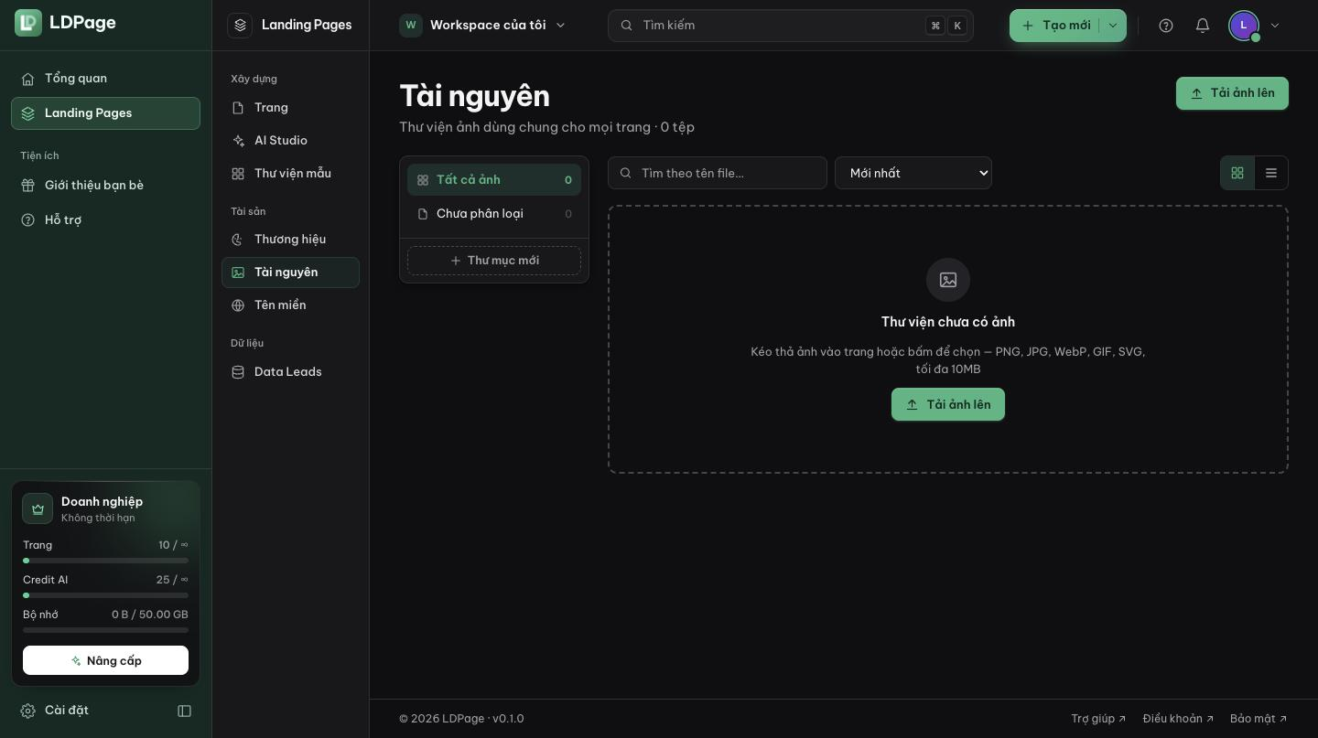Click the purple user avatar
The width and height of the screenshot is (1318, 738).
1243,26
